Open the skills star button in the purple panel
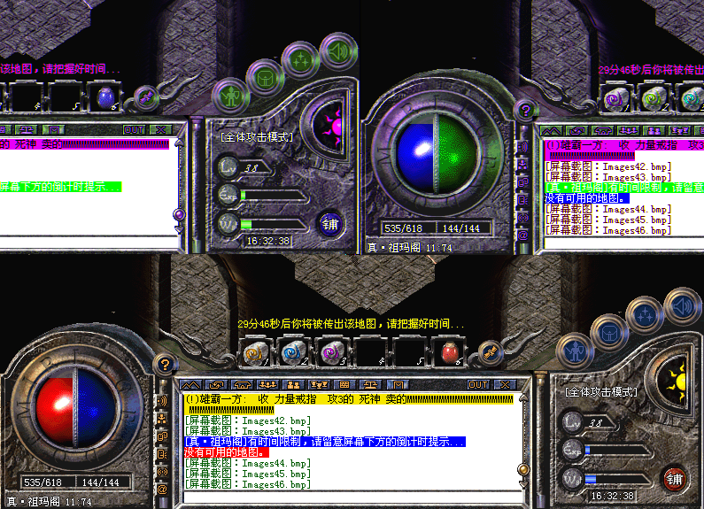The image size is (704, 509). tap(301, 60)
